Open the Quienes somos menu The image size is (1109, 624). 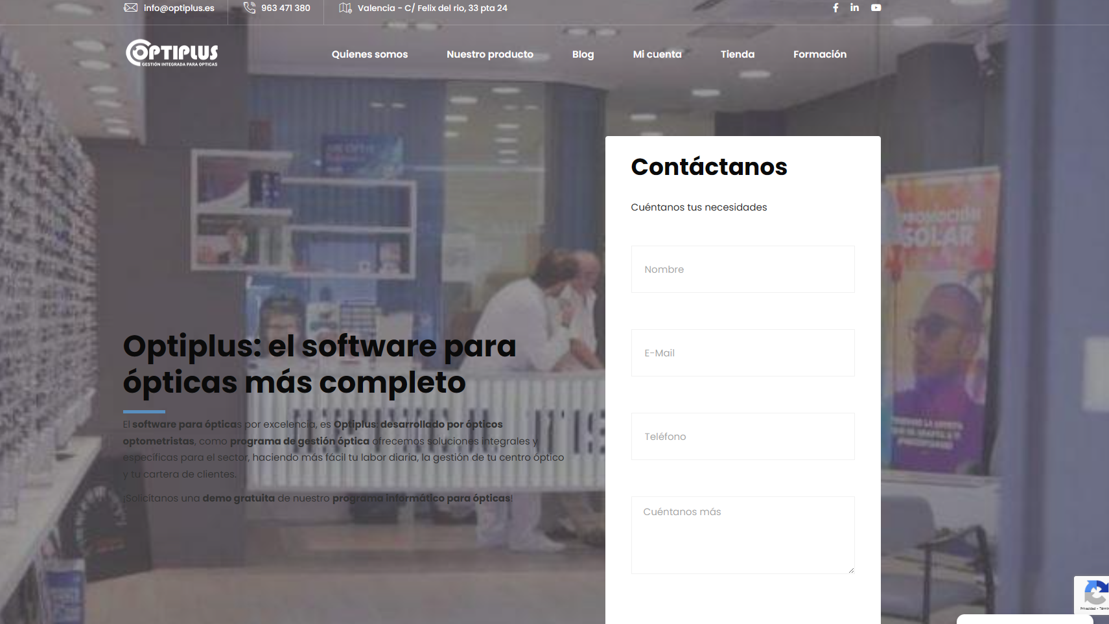coord(369,54)
